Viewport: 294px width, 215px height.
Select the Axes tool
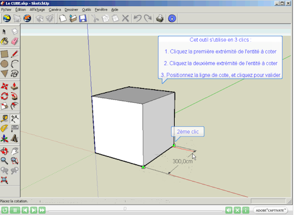coord(4,139)
